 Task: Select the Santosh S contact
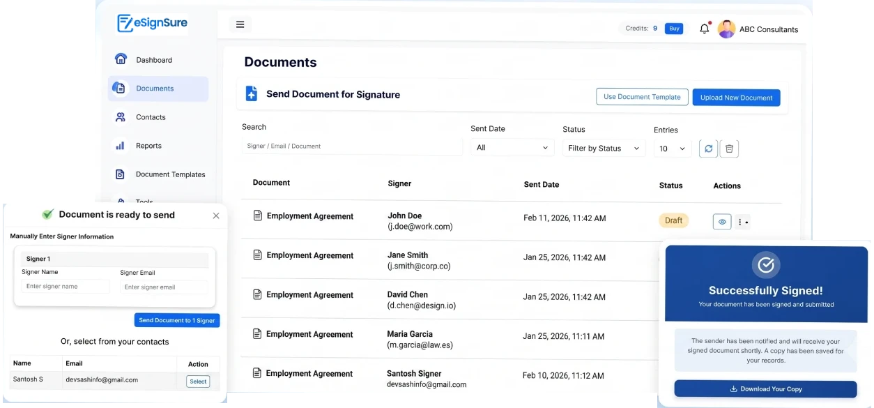coord(198,381)
